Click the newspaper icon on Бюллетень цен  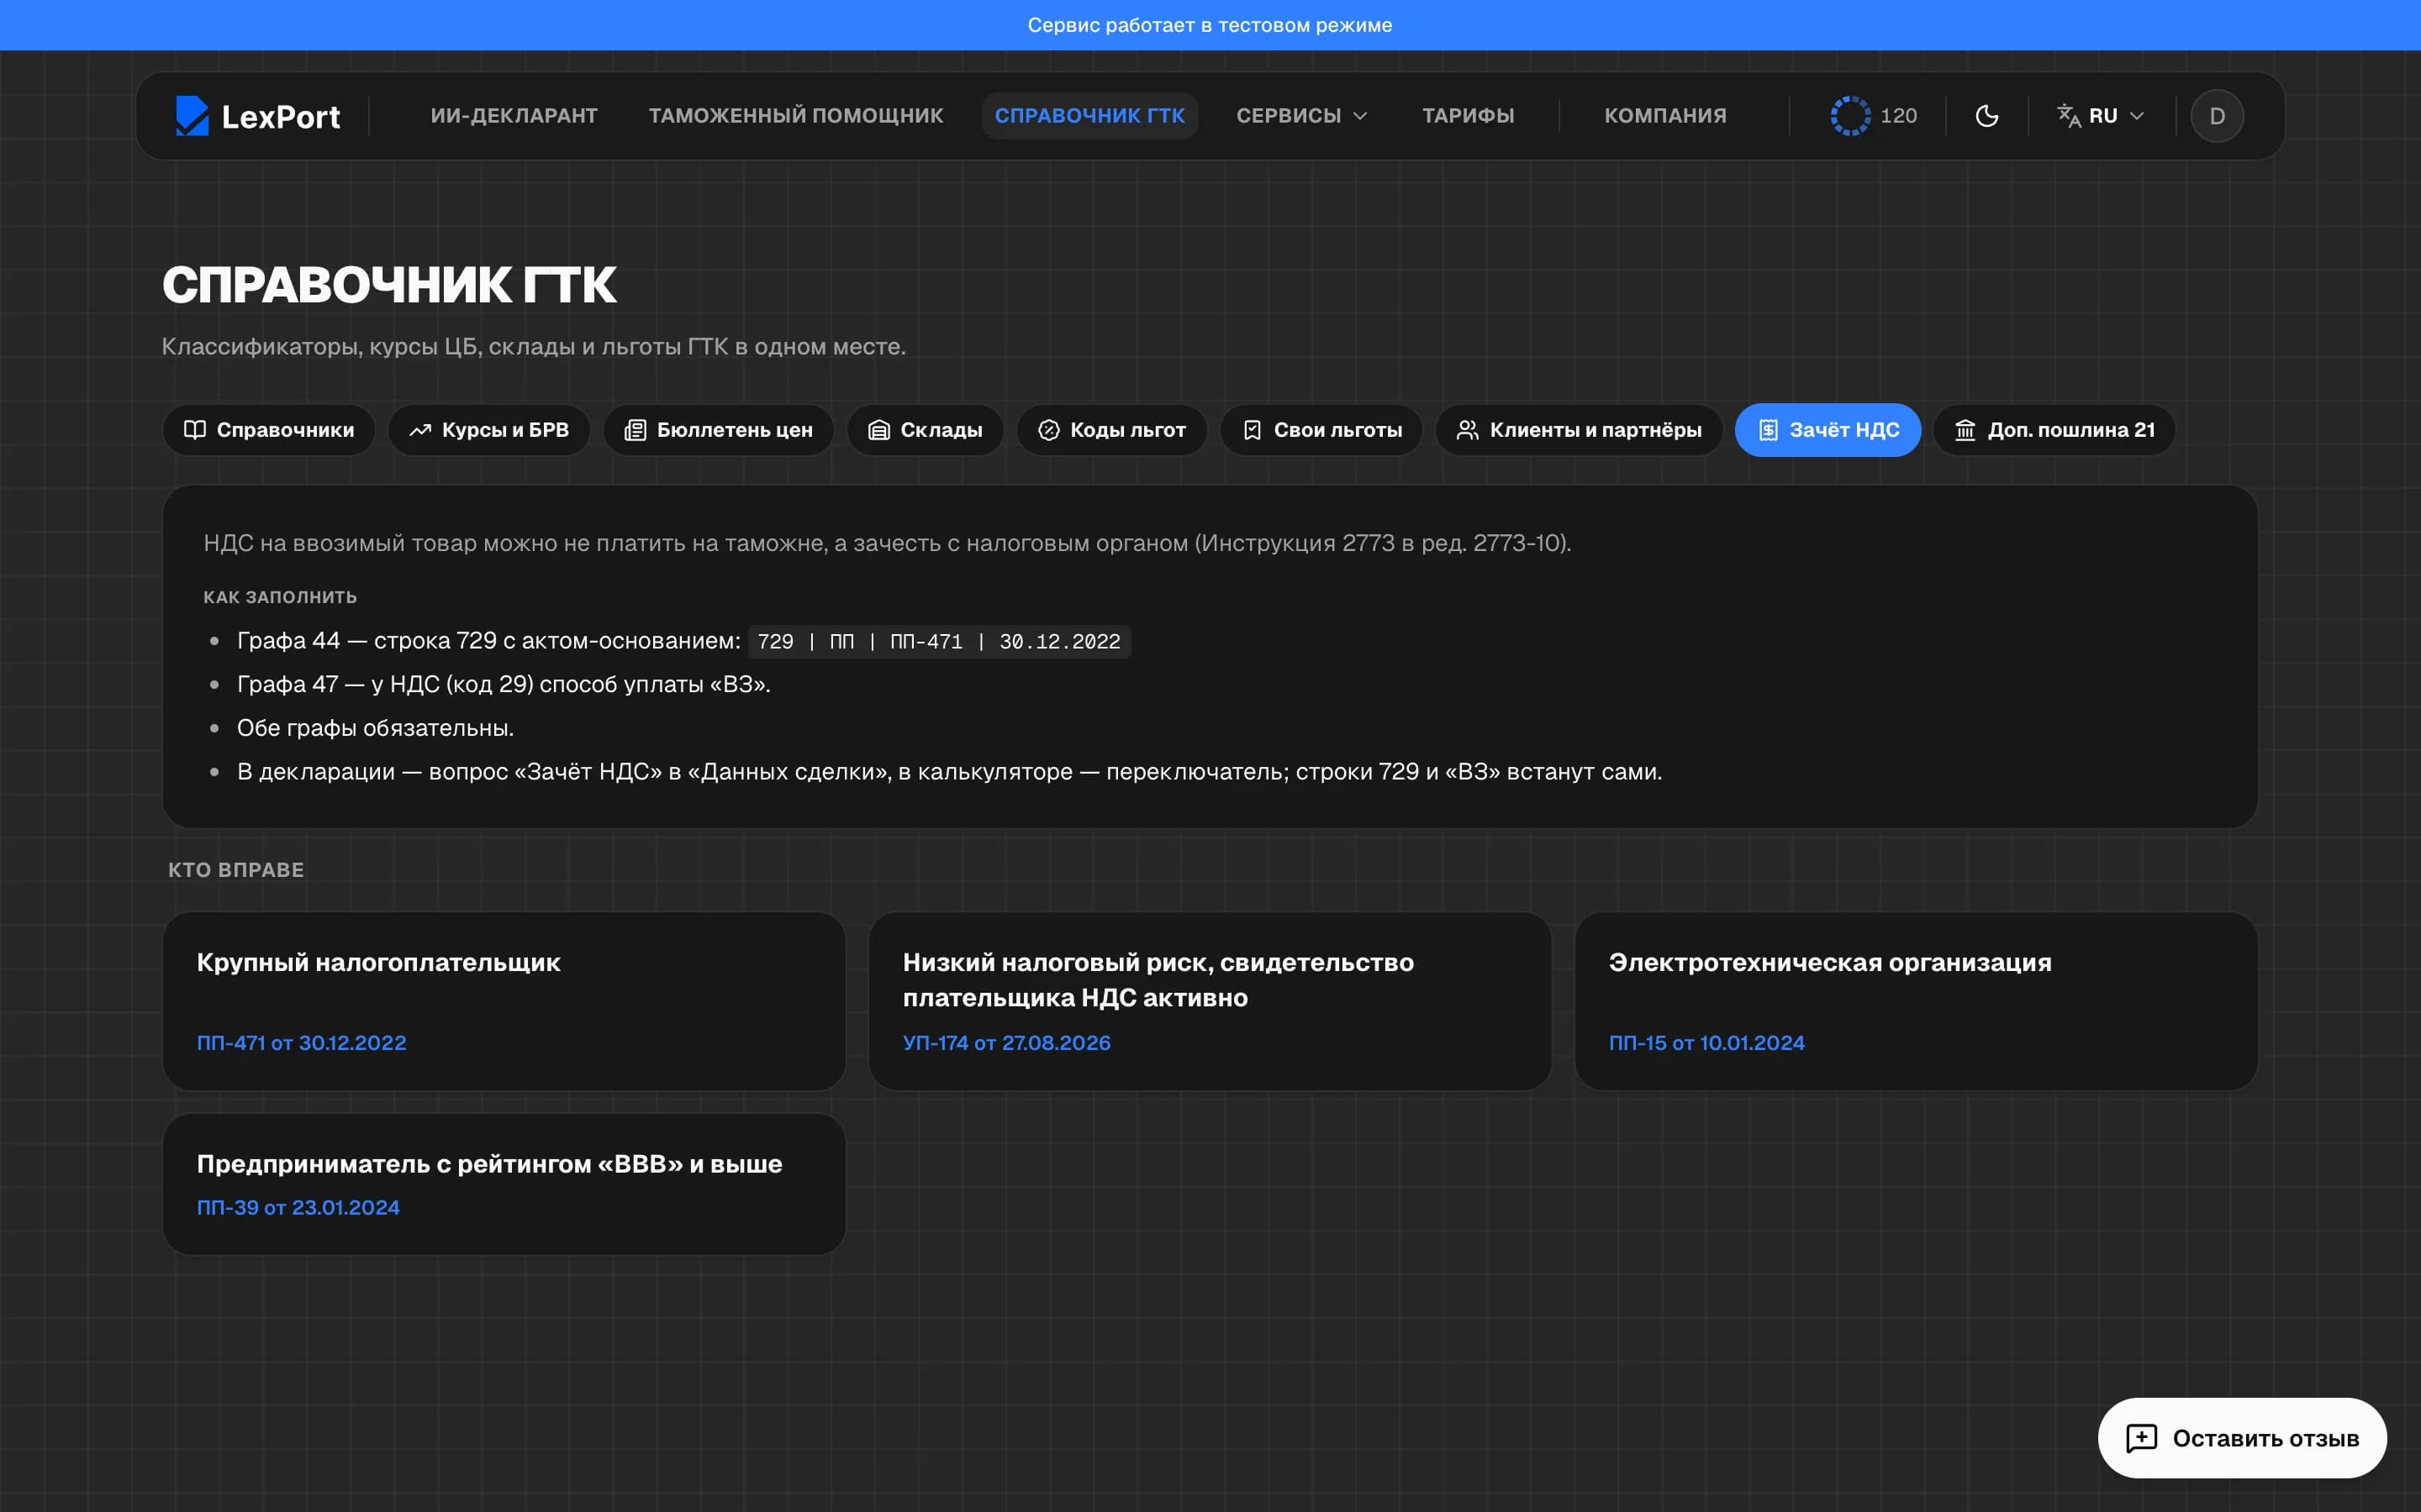636,430
